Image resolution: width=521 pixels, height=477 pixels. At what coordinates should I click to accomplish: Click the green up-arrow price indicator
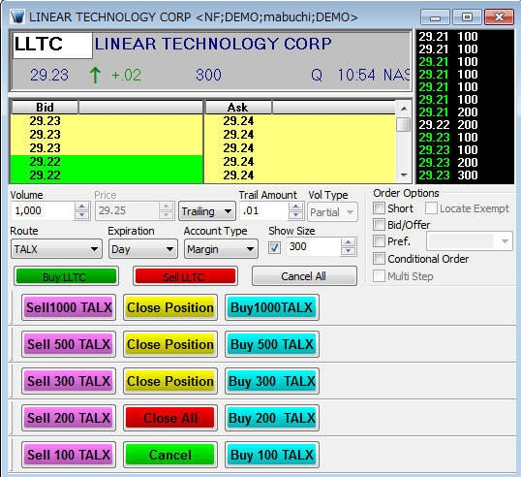[95, 75]
